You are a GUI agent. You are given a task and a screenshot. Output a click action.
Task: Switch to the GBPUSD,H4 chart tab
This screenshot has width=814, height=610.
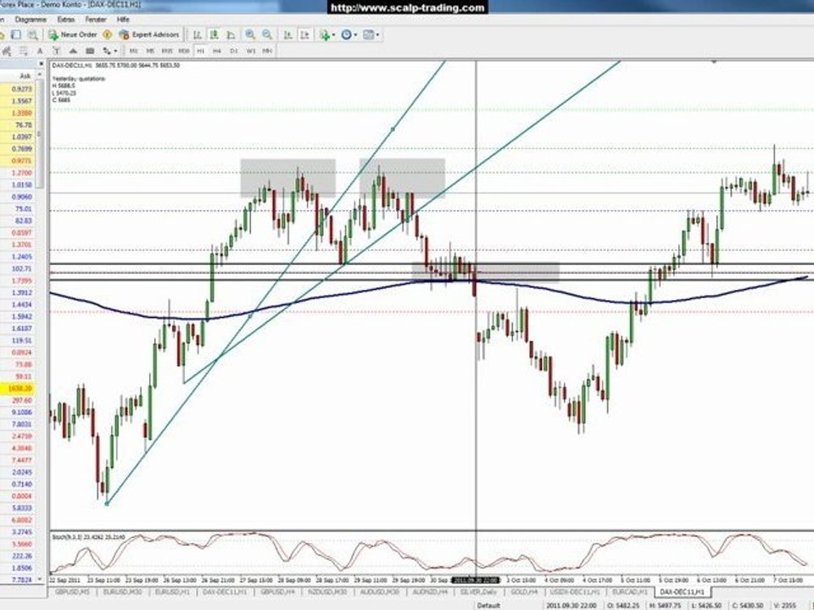point(278,592)
